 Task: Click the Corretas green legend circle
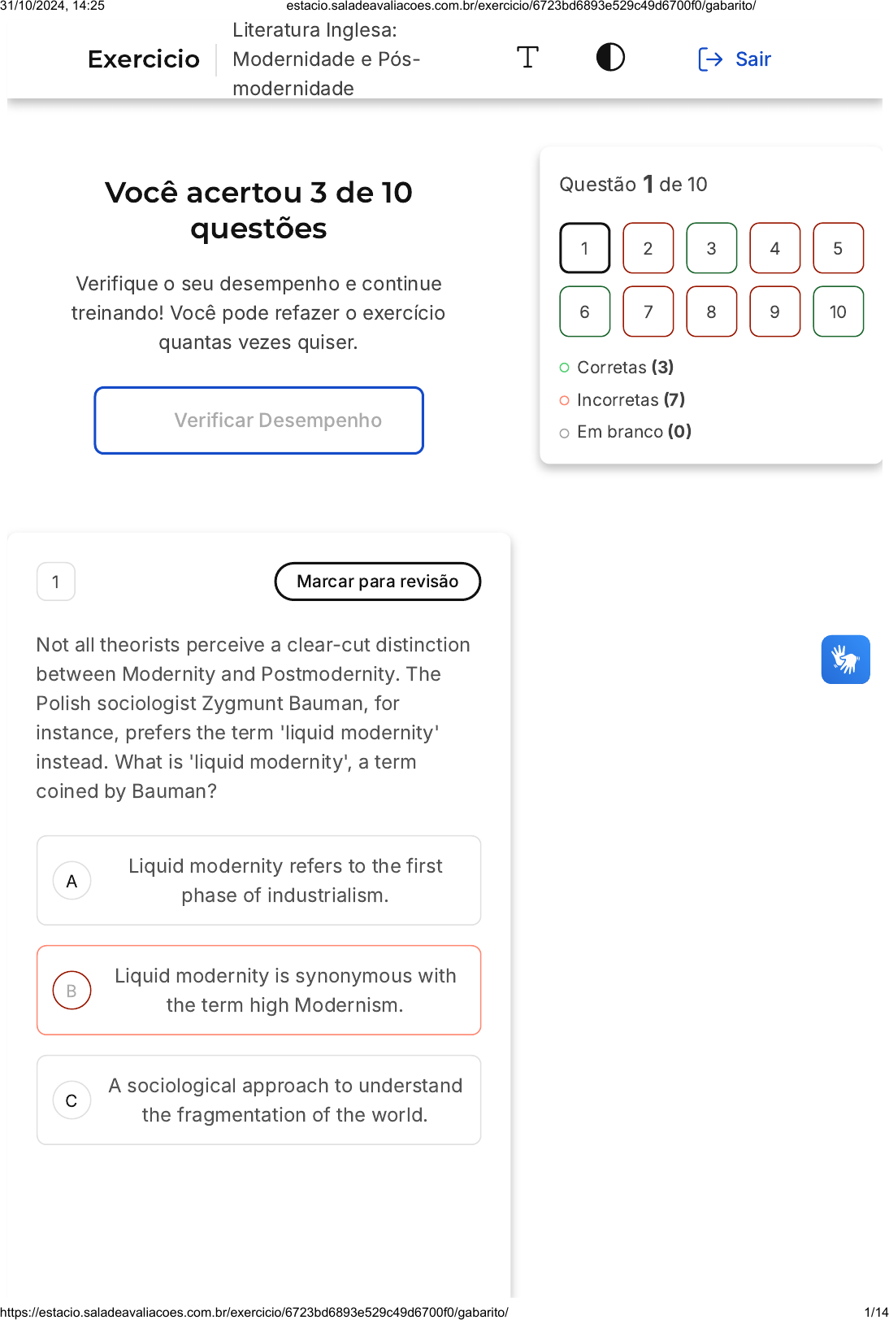565,368
